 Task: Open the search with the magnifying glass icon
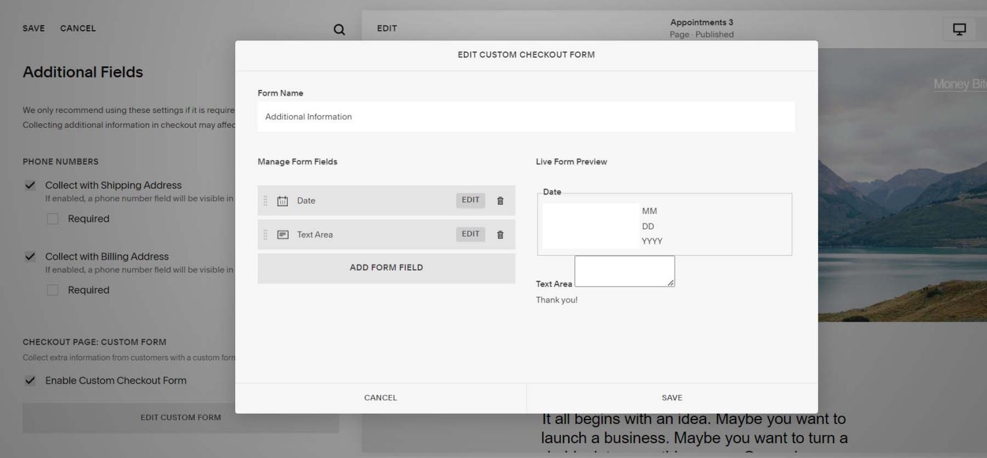(339, 29)
